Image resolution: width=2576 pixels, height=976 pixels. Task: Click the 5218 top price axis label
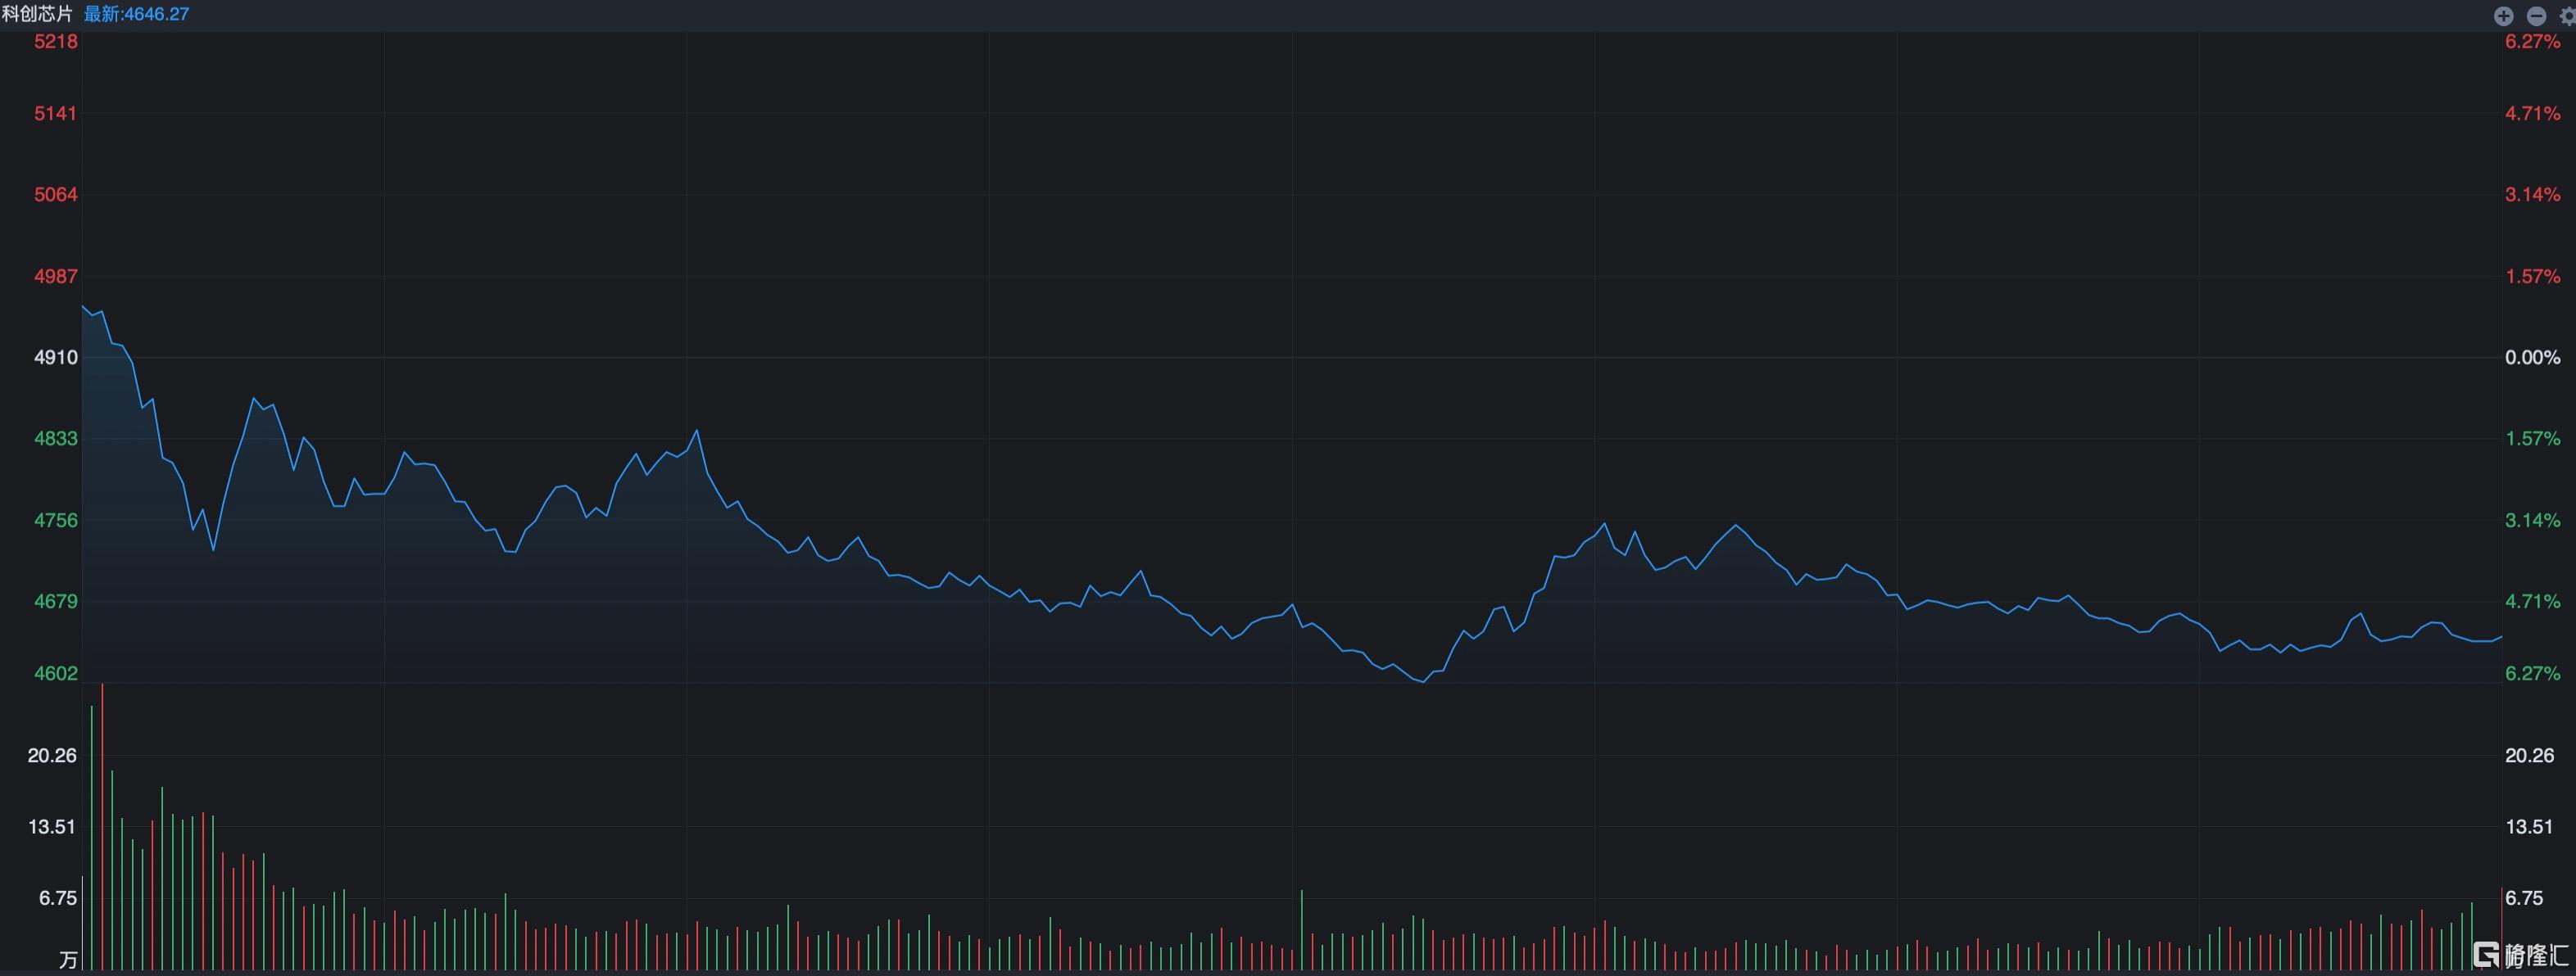click(x=56, y=41)
